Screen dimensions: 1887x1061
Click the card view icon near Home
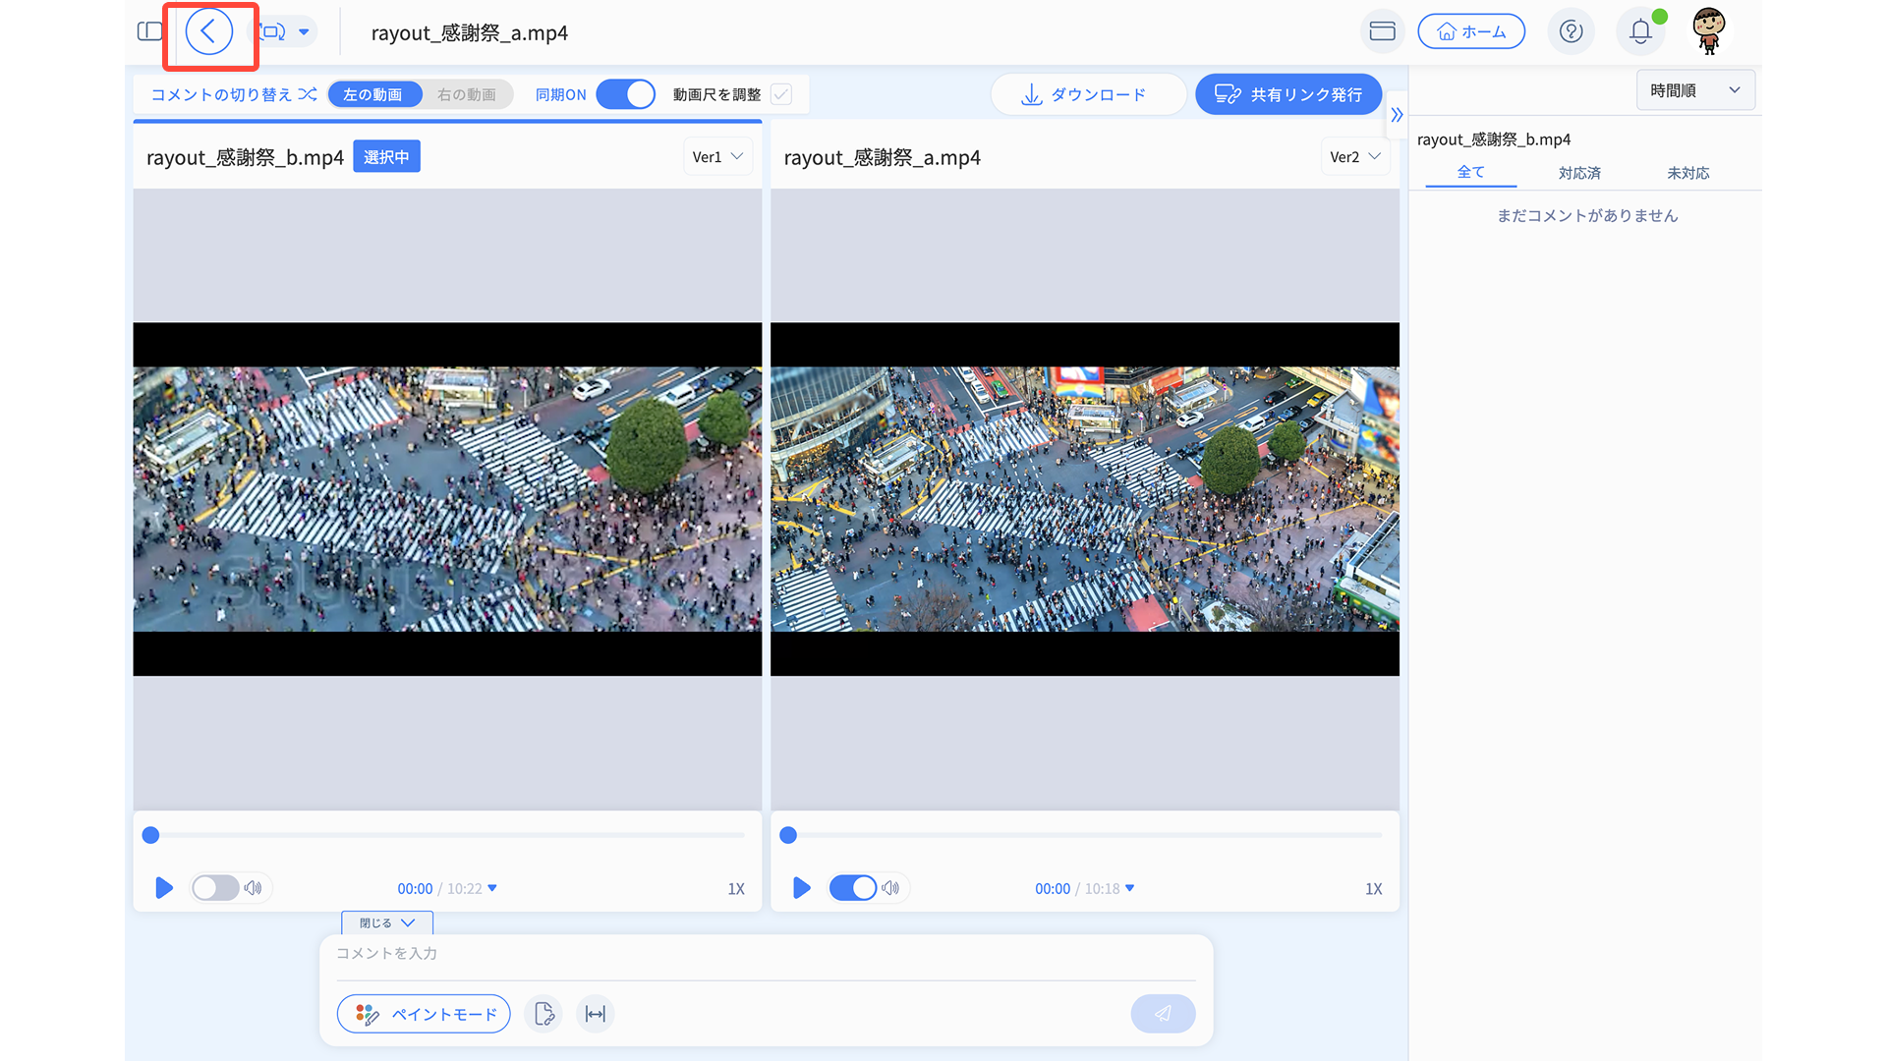coord(1382,31)
